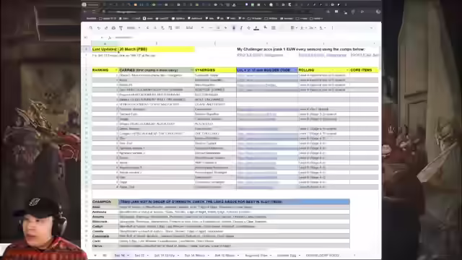Toggle italic formatting
462x260 pixels.
pyautogui.click(x=241, y=27)
